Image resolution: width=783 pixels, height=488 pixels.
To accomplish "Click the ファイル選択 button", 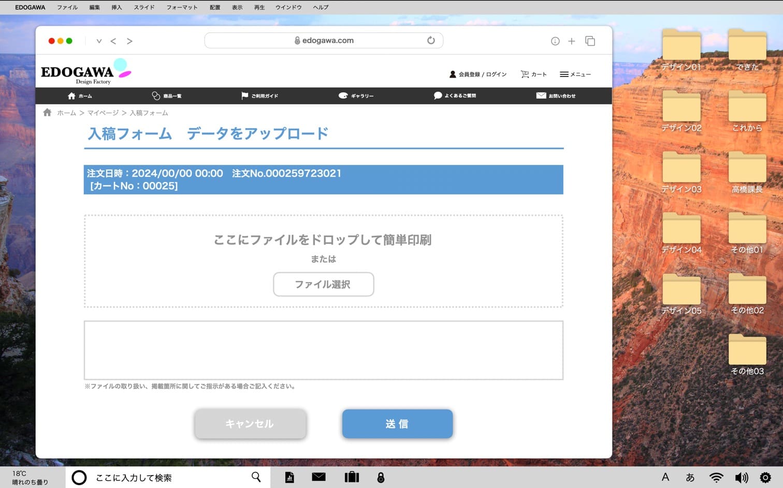I will pyautogui.click(x=323, y=284).
